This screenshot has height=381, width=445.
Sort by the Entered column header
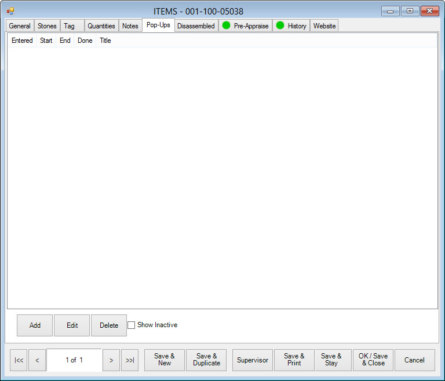22,41
